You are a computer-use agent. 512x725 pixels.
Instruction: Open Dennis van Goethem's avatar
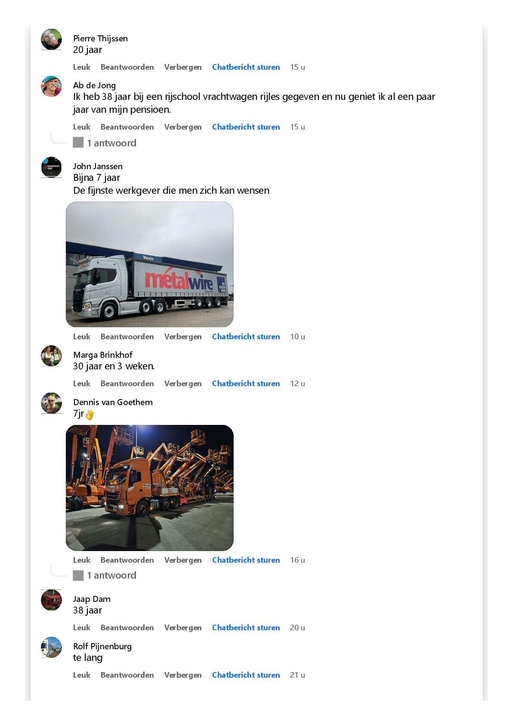[x=51, y=403]
